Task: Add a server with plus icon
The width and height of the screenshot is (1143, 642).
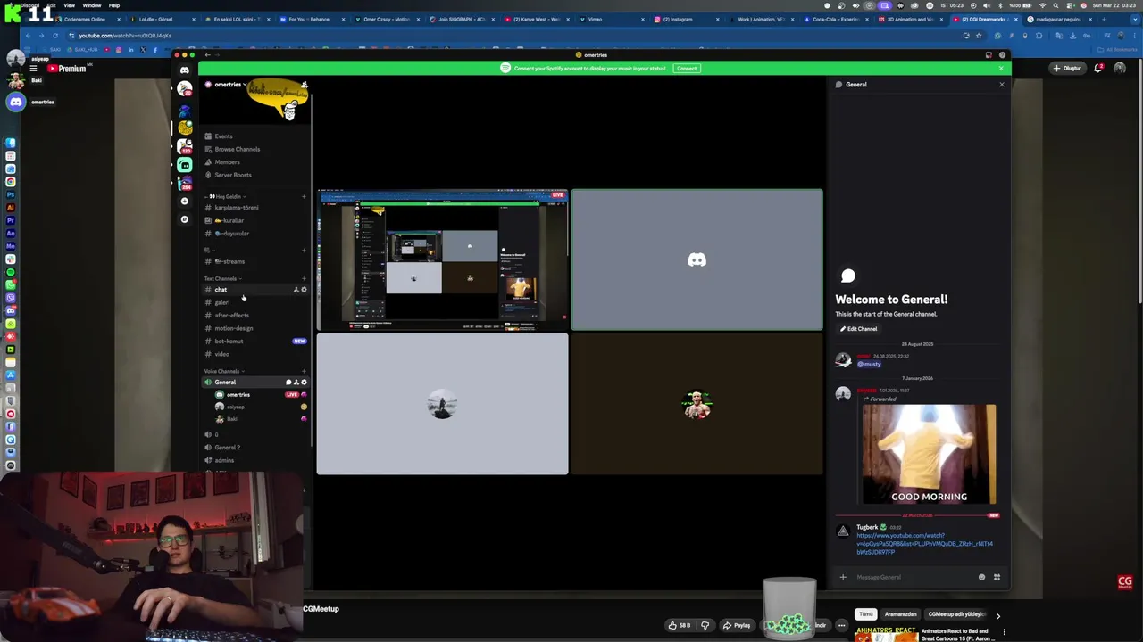Action: (185, 202)
